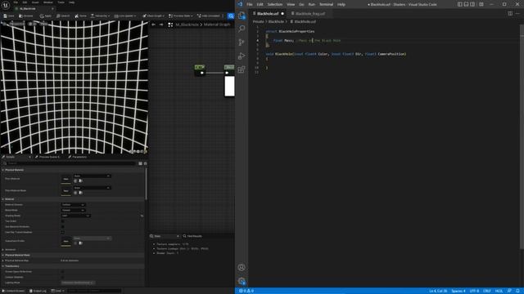Screen dimensions: 524x294
Task: Open the Live Update dropdown in the toolbar
Action: 125,16
